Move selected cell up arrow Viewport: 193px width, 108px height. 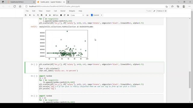click(x=46, y=15)
